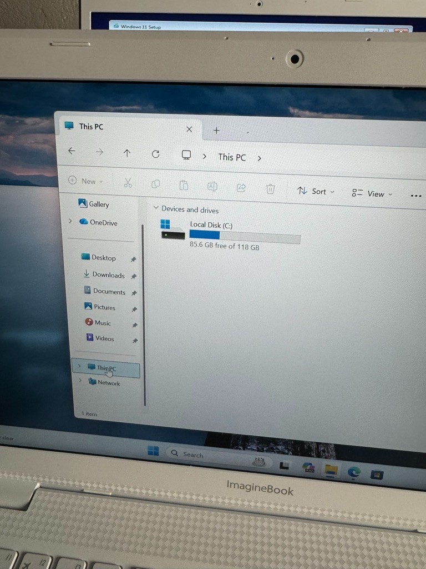Expand the OneDrive tree node
The height and width of the screenshot is (569, 426).
pyautogui.click(x=70, y=221)
